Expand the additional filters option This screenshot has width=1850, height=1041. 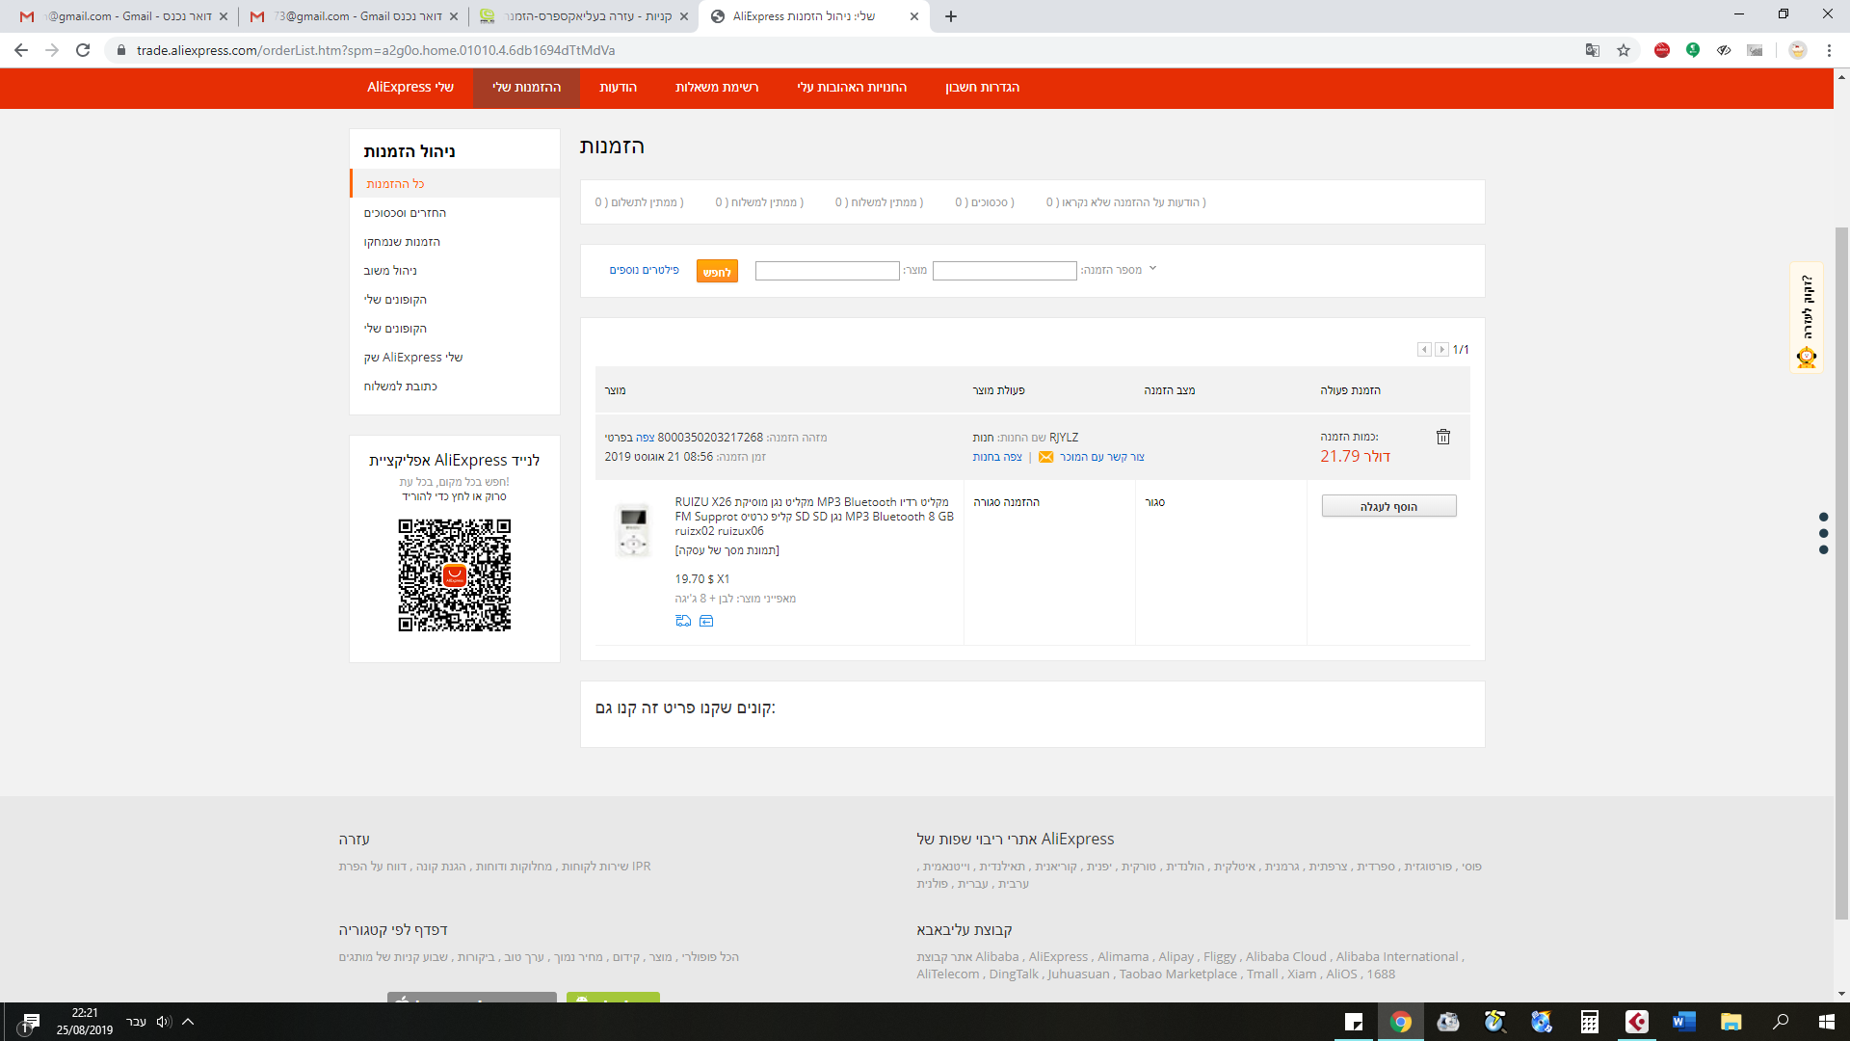(644, 270)
